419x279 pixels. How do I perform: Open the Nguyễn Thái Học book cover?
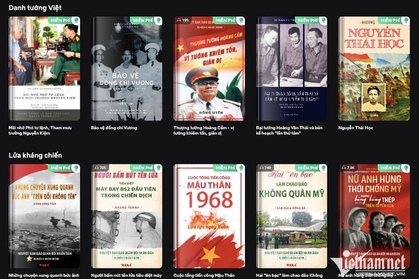point(374,69)
